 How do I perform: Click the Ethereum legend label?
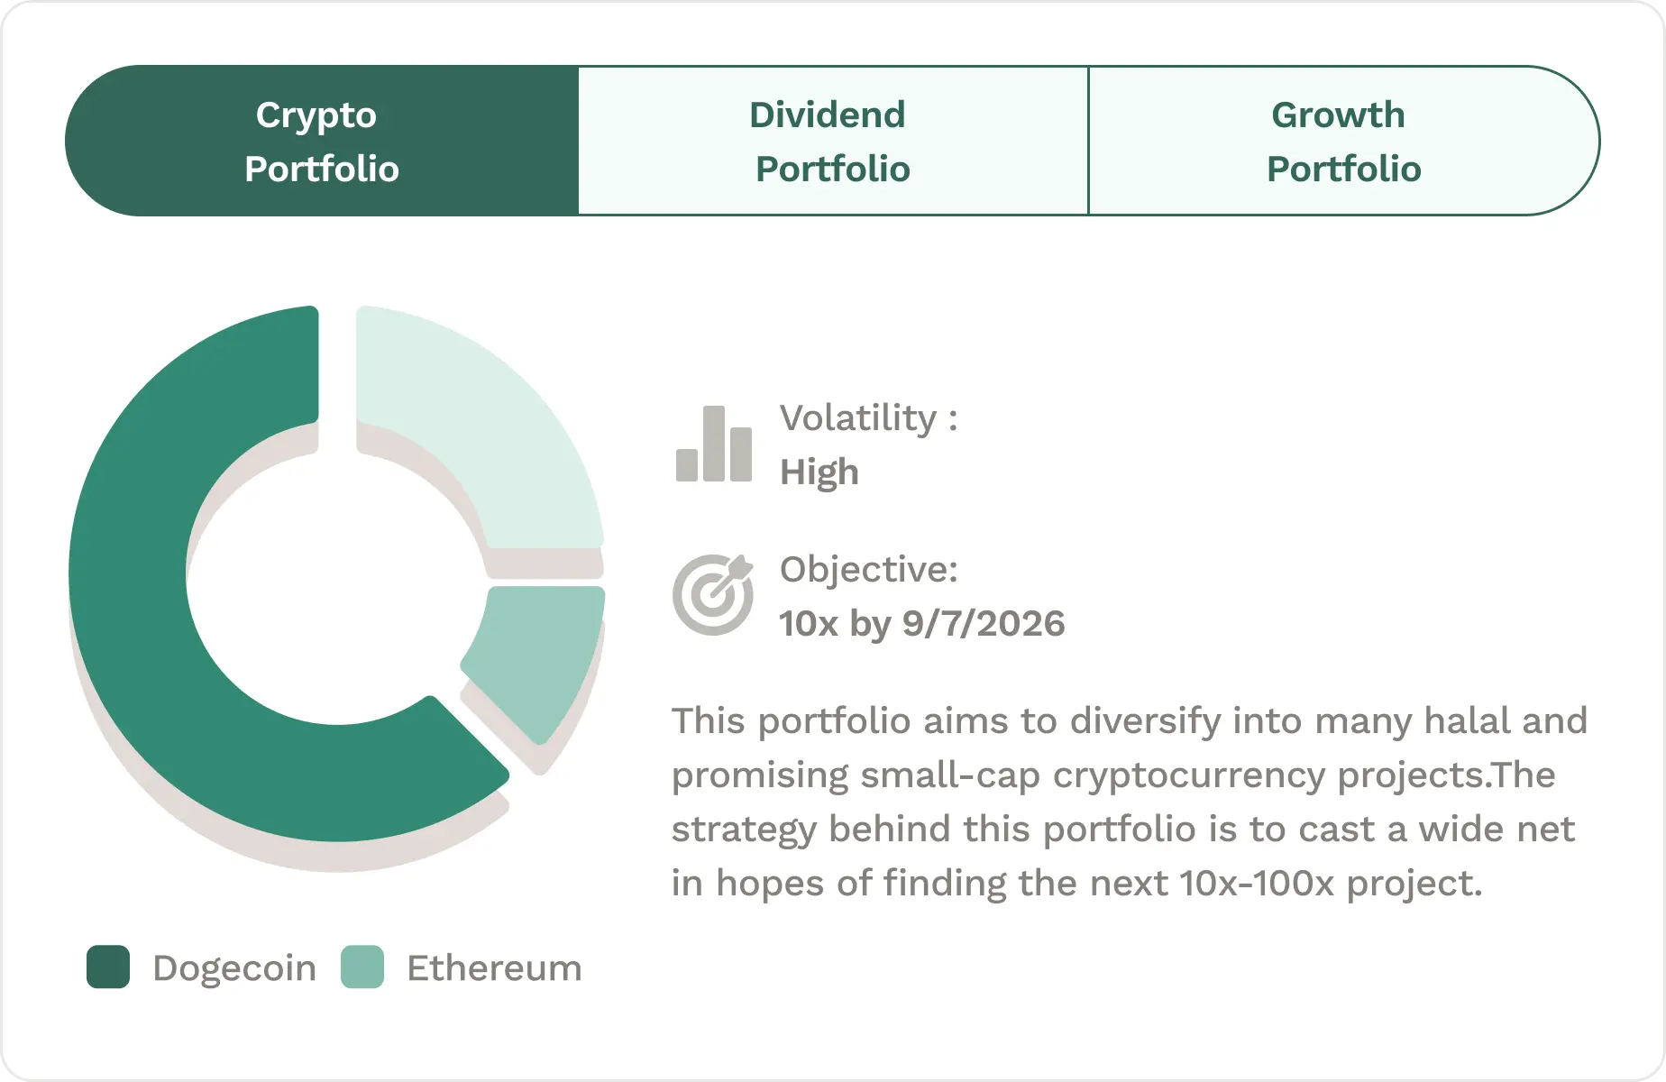point(494,968)
